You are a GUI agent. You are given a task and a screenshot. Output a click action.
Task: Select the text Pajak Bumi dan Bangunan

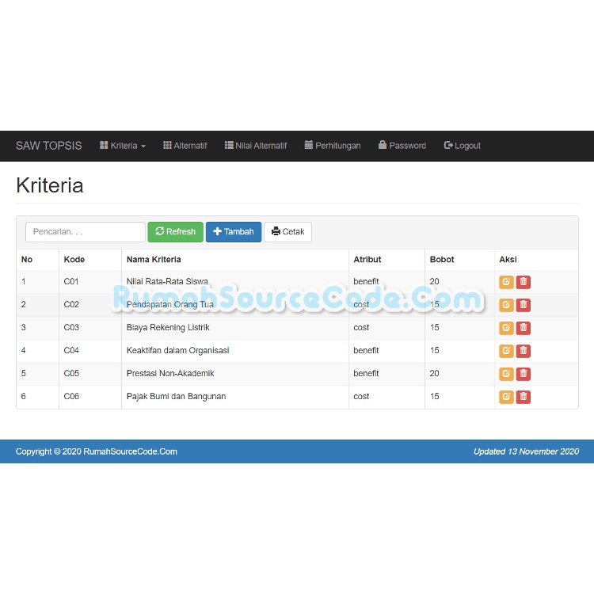(176, 396)
